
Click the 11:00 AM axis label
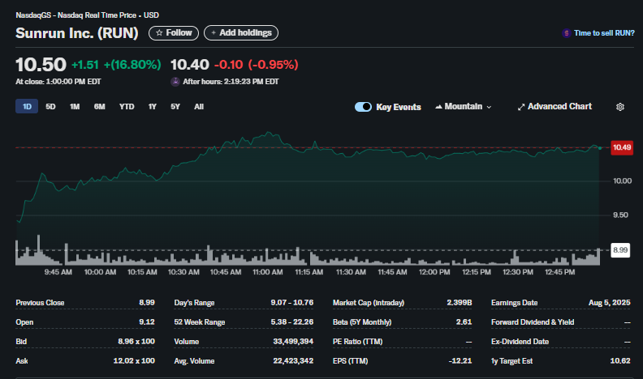[x=268, y=272]
